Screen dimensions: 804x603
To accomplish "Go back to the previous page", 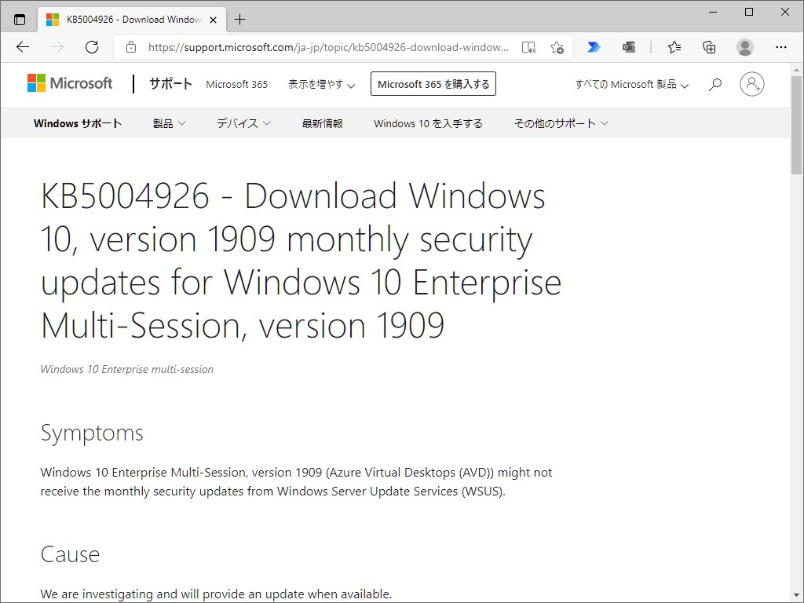I will coord(23,47).
